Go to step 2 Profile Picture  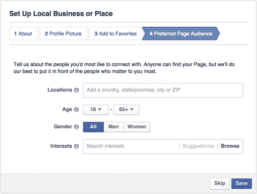coord(63,34)
